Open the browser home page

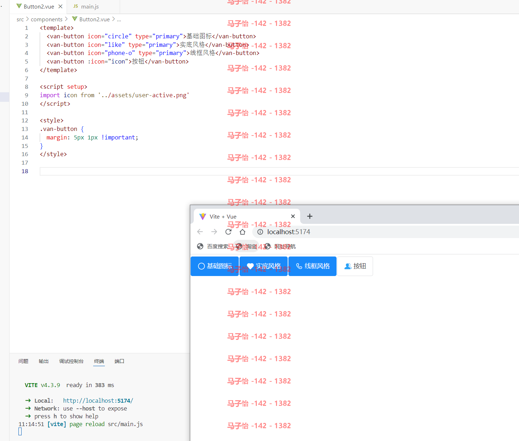click(x=242, y=232)
